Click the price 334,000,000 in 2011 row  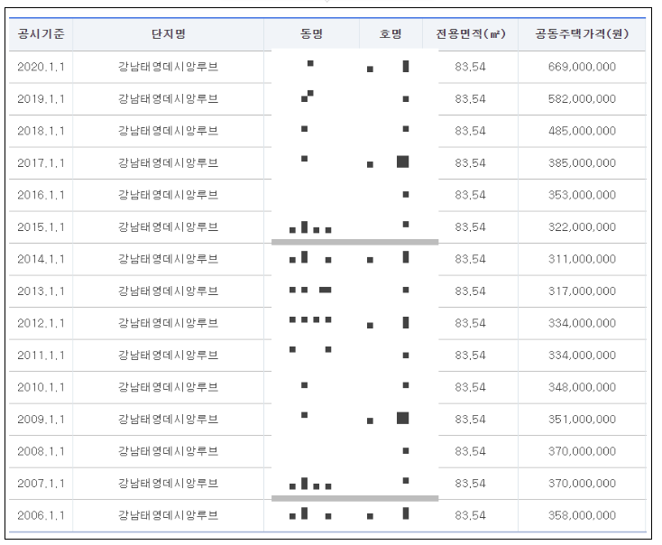(x=582, y=356)
